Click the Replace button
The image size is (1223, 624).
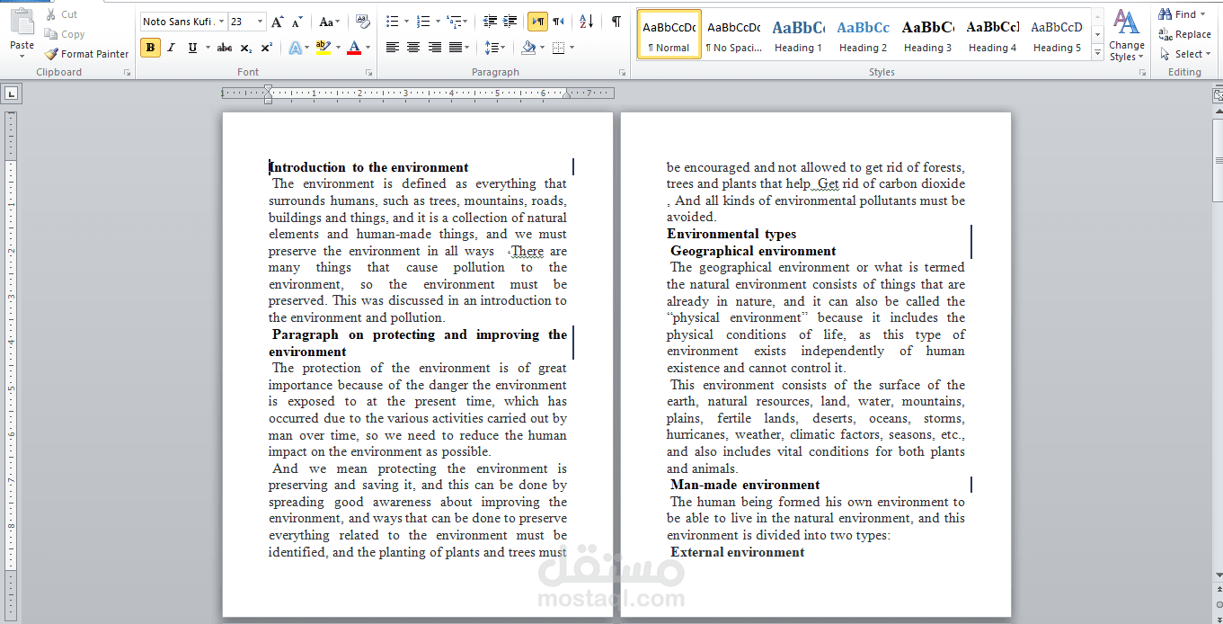(1185, 34)
